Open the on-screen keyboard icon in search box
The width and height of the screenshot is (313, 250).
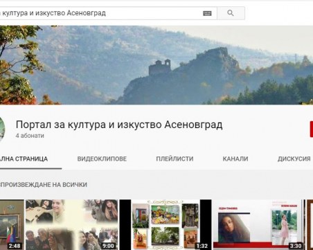coord(207,13)
